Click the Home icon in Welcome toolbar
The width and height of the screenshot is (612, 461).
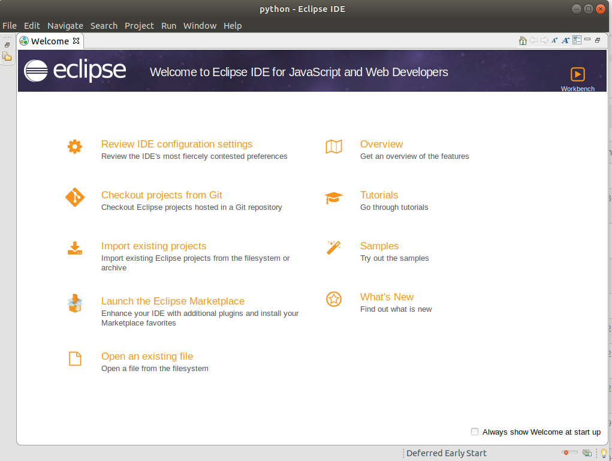[x=523, y=40]
